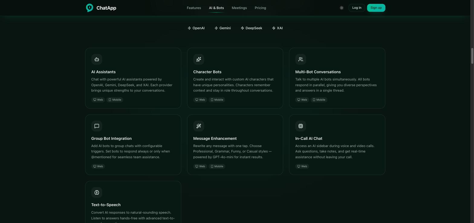This screenshot has width=474, height=223.
Task: Click the Message Enhancement heading
Action: coord(215,138)
